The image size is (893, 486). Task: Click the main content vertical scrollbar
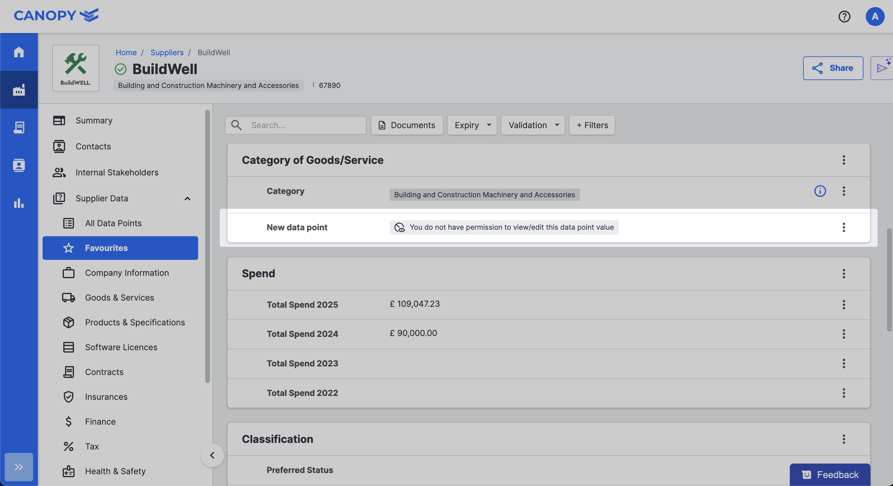pos(889,280)
